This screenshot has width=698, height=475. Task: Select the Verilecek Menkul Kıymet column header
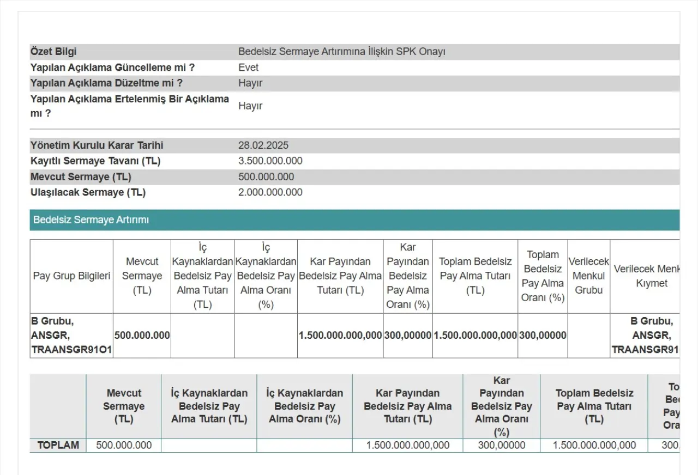pyautogui.click(x=649, y=276)
